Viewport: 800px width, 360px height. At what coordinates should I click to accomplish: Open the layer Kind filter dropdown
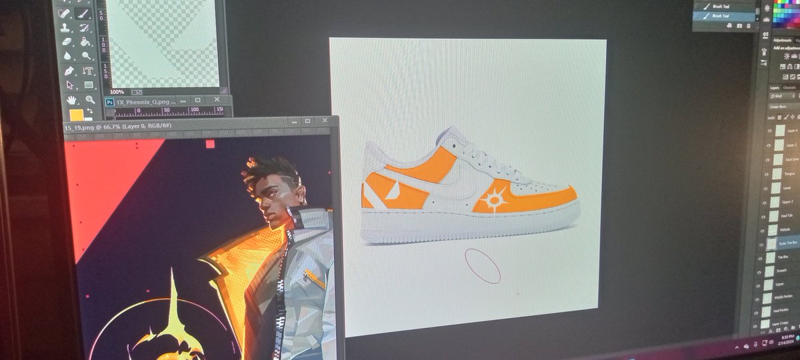[x=783, y=97]
